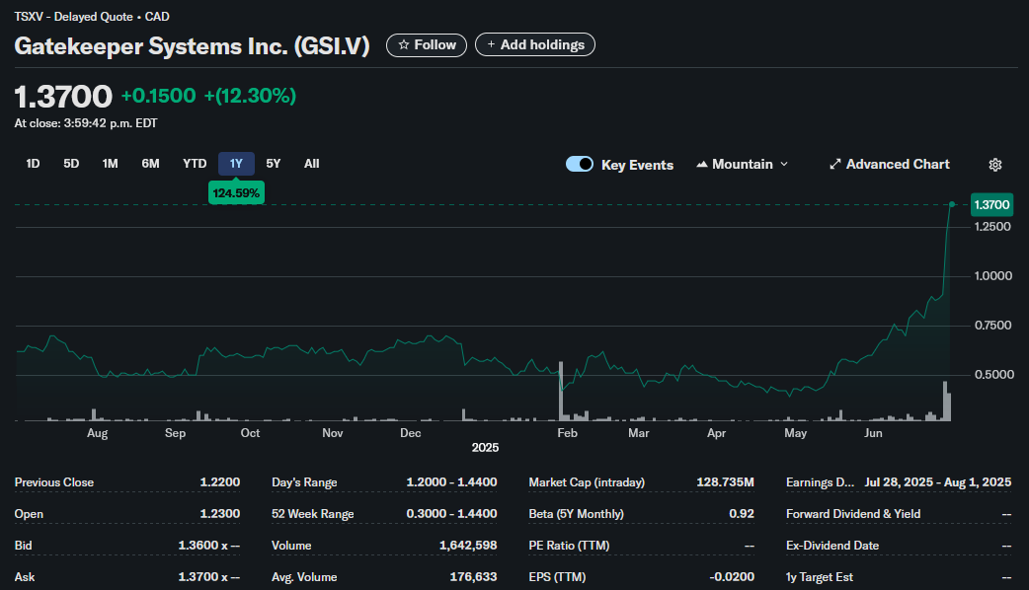Click the 1.3700 current price chart label
The image size is (1029, 590).
(x=991, y=204)
